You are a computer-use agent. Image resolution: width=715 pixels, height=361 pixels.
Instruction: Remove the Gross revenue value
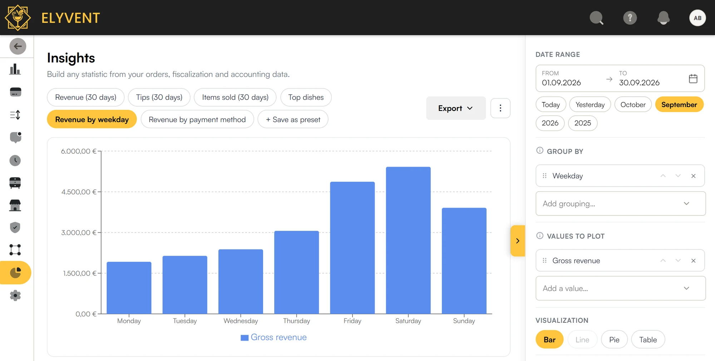point(694,261)
